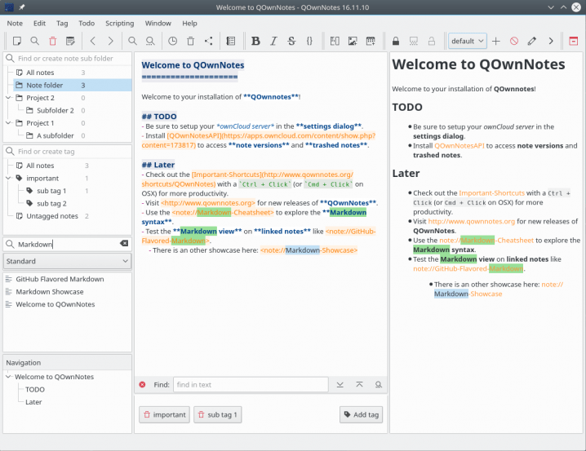Screen dimensions: 586x451
Task: Open note version history clock icon
Action: (173, 41)
